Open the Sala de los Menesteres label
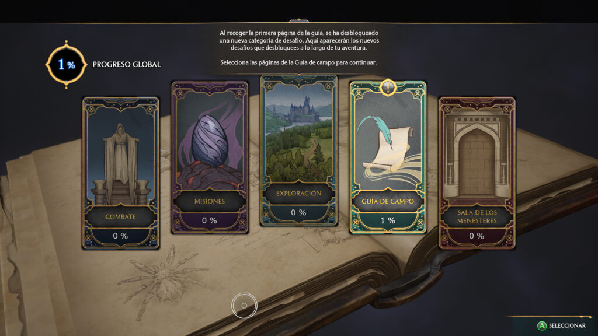The image size is (598, 336). pyautogui.click(x=477, y=217)
